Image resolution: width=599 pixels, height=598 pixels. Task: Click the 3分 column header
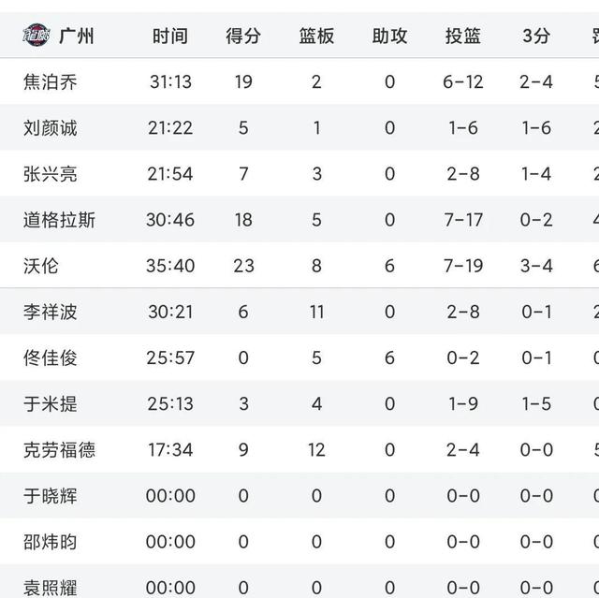point(536,36)
